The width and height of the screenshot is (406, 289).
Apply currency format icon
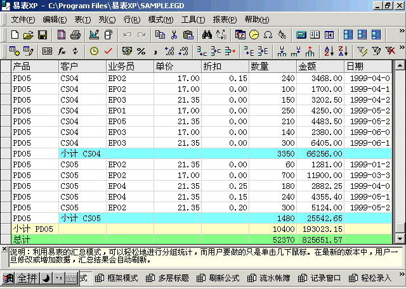127,51
